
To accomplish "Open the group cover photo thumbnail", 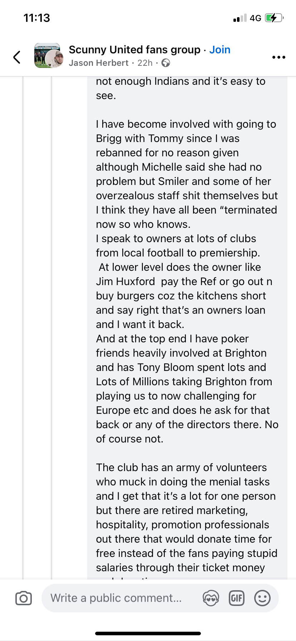I will [42, 54].
